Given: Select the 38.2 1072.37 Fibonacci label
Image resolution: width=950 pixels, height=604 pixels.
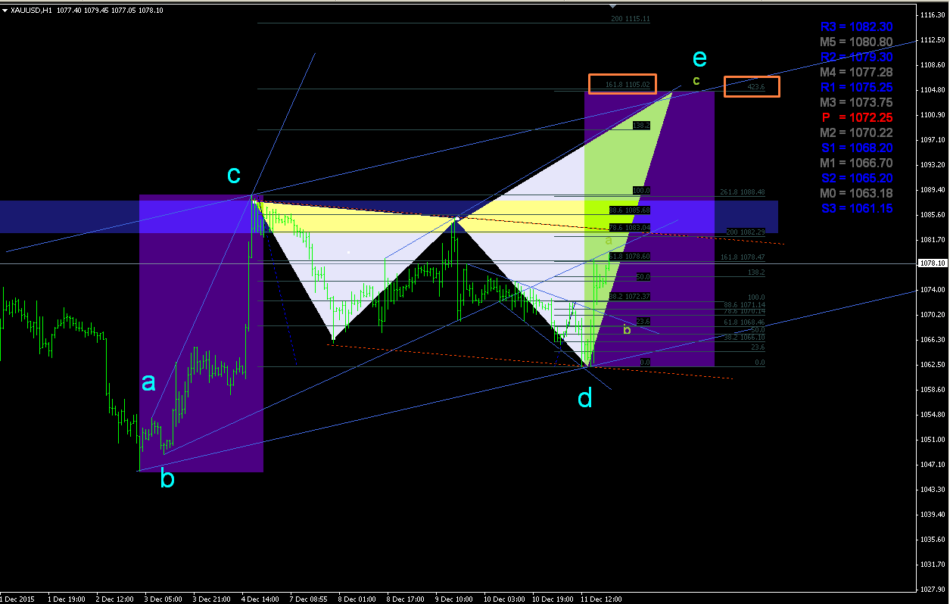Looking at the screenshot, I should tap(630, 296).
